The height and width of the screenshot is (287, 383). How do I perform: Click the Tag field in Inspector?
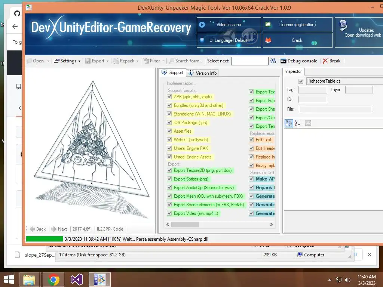click(x=313, y=90)
